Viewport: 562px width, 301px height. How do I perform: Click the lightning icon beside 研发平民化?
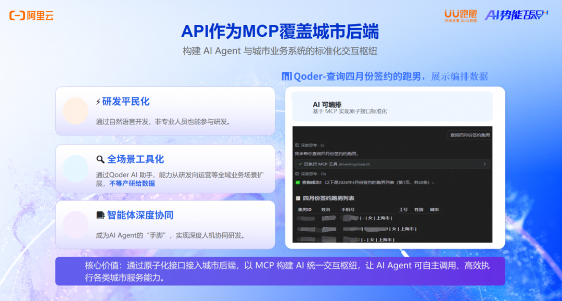(x=98, y=102)
